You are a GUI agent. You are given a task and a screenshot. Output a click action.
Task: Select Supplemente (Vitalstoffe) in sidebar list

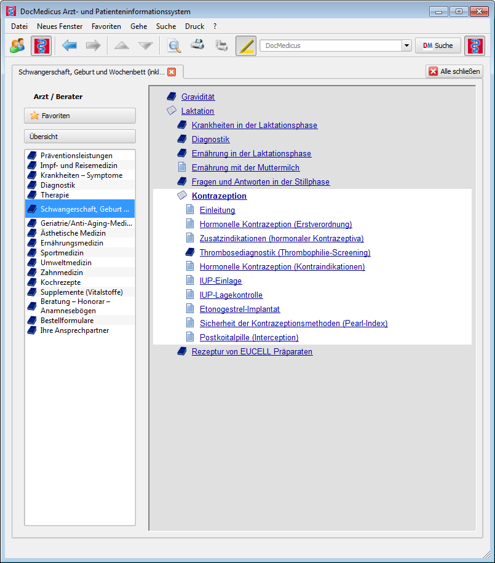point(80,292)
